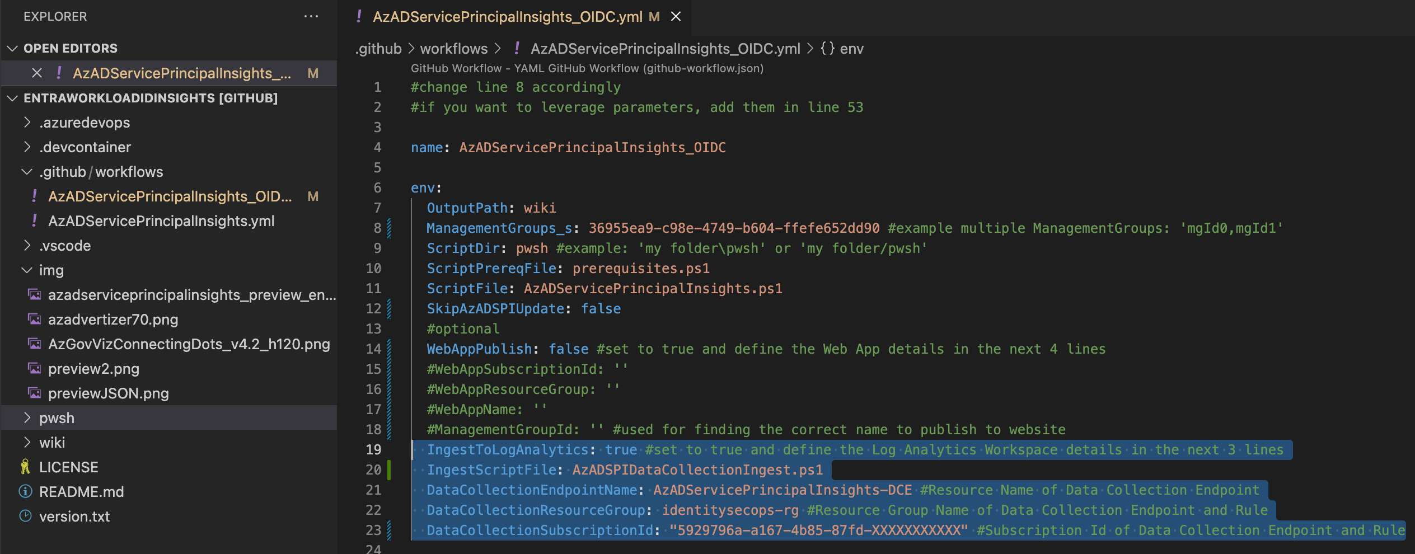The width and height of the screenshot is (1415, 554).
Task: Expand the .devcontainer folder
Action: 27,147
